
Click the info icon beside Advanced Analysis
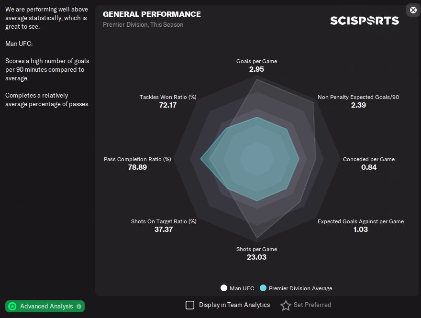click(x=79, y=306)
